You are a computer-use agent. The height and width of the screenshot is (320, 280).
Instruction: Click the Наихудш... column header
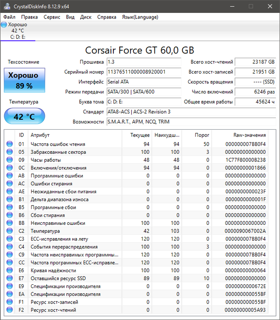click(x=167, y=135)
